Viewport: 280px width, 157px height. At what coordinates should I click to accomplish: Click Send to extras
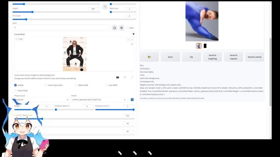click(x=255, y=57)
